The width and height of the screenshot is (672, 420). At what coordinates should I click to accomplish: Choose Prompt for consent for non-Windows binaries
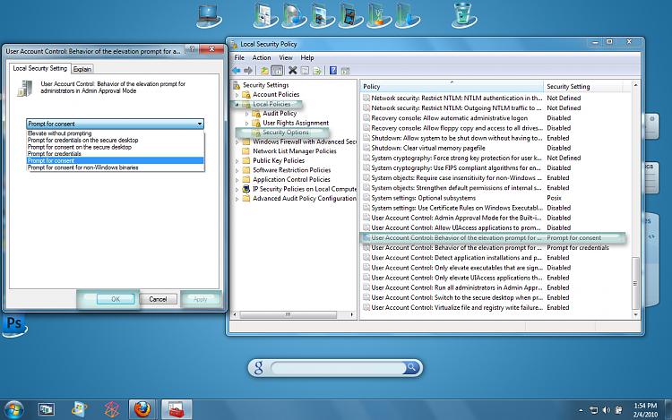pos(116,167)
